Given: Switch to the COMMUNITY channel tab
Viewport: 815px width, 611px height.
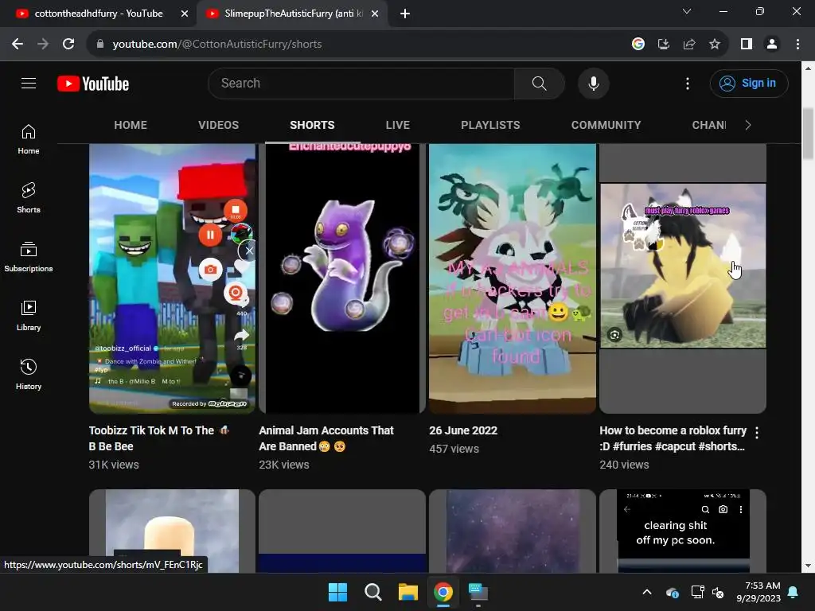Looking at the screenshot, I should (606, 125).
